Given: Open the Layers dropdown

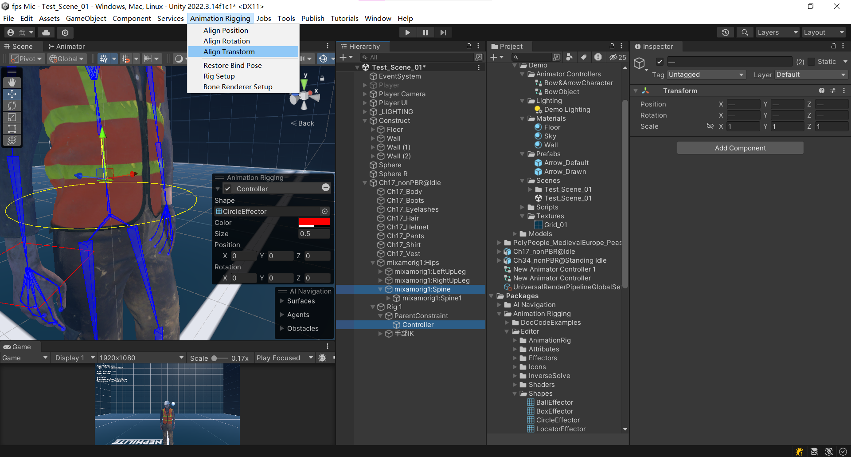Looking at the screenshot, I should point(777,32).
